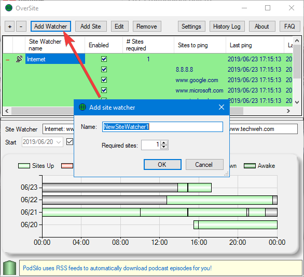Decrease the Required sites spinner value
Viewport: 304px width, 277px height.
coord(164,147)
